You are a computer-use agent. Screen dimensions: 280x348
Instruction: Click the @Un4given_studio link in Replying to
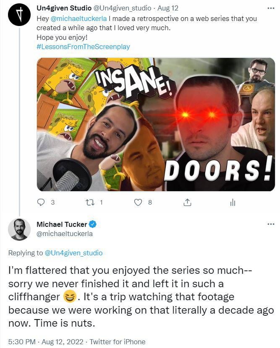pyautogui.click(x=73, y=253)
